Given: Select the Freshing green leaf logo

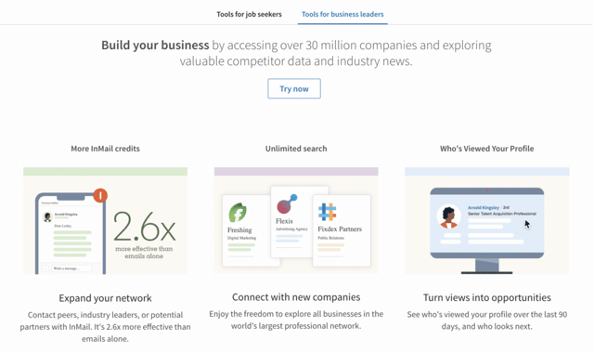Looking at the screenshot, I should click(x=238, y=213).
